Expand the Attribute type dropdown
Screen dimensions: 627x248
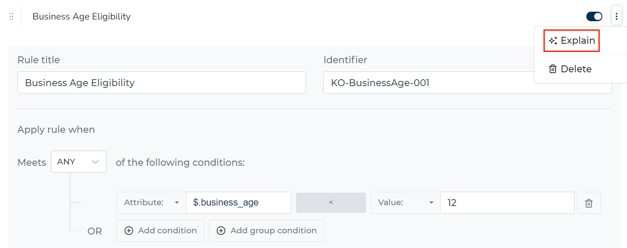click(151, 203)
